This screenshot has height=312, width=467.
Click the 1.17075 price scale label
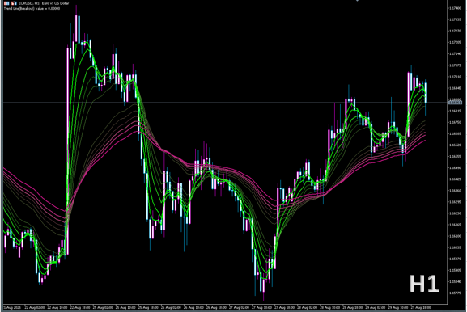(455, 65)
